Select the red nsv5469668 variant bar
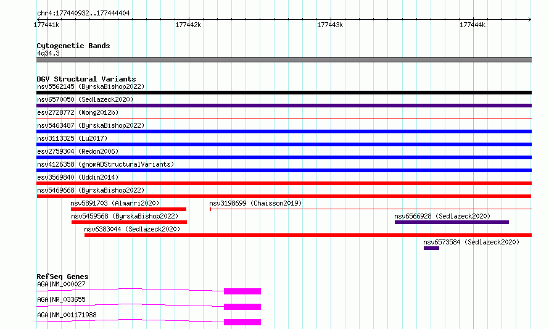The width and height of the screenshot is (549, 329). click(x=284, y=196)
